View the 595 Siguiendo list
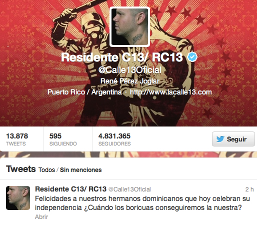Image resolution: width=257 pixels, height=225 pixels. click(63, 139)
